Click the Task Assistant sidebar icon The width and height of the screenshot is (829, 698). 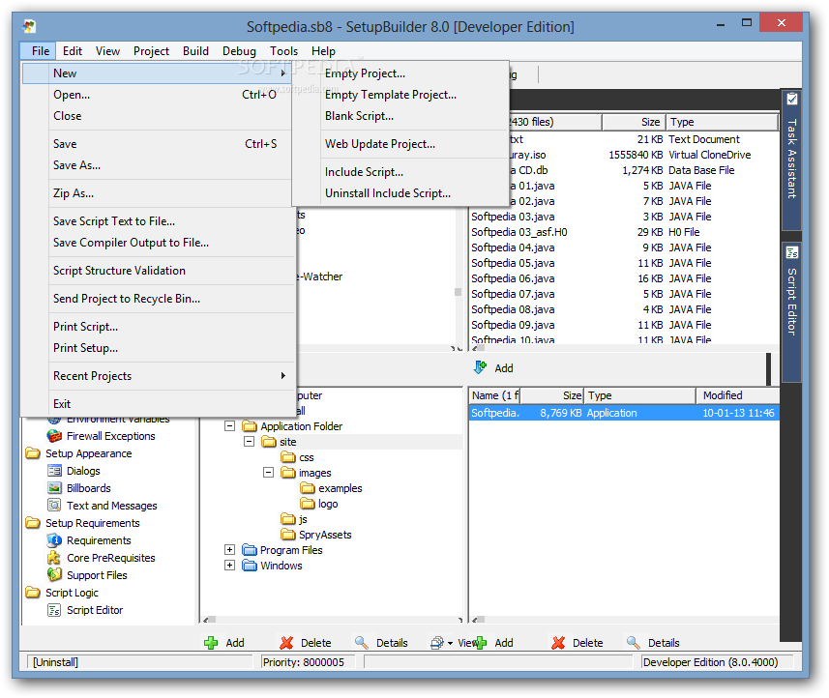pyautogui.click(x=791, y=100)
